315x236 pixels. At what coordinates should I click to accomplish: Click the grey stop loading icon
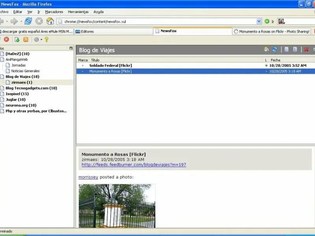coord(39,21)
